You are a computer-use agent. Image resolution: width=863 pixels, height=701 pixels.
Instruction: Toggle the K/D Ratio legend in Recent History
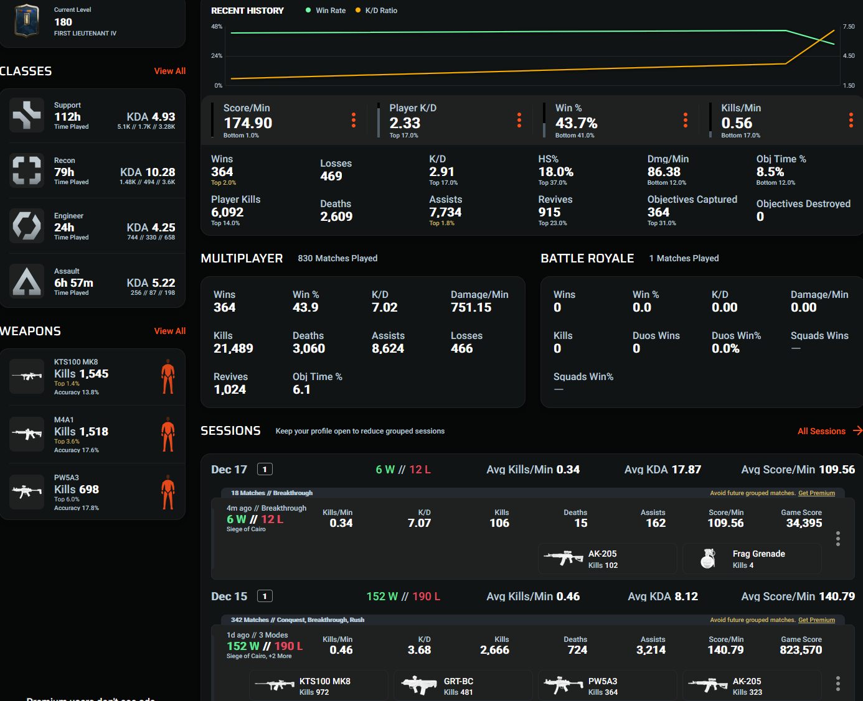click(x=376, y=11)
